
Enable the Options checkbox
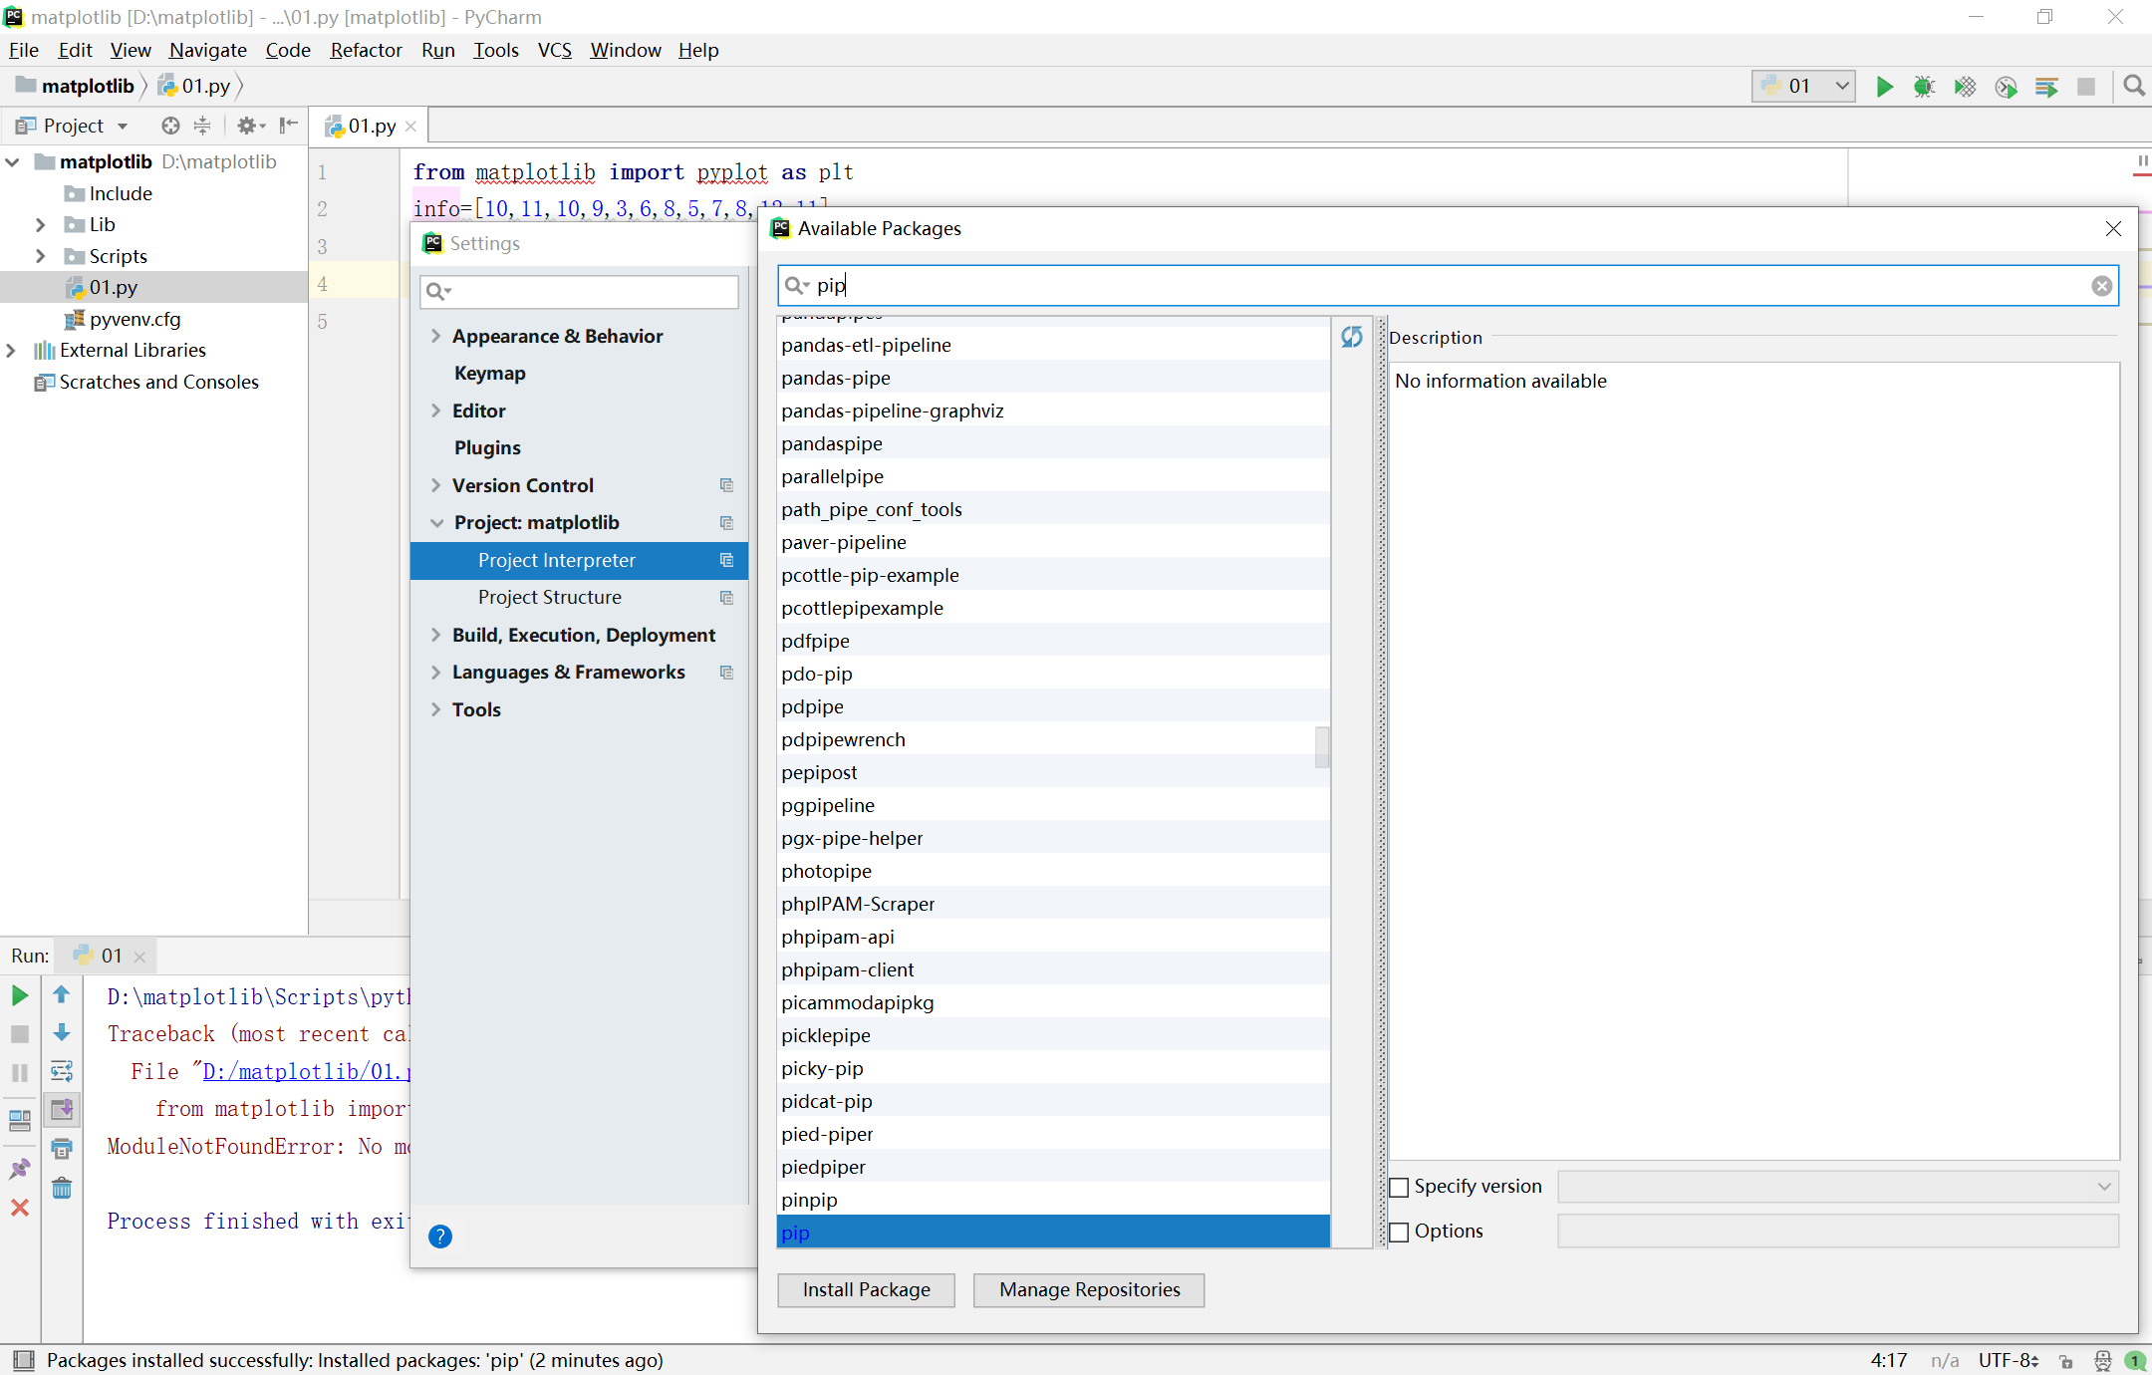click(1399, 1232)
